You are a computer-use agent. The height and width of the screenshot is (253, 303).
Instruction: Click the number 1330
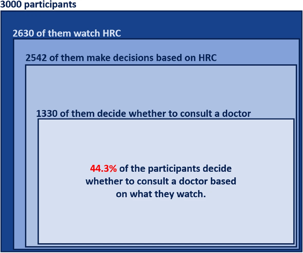coord(47,113)
